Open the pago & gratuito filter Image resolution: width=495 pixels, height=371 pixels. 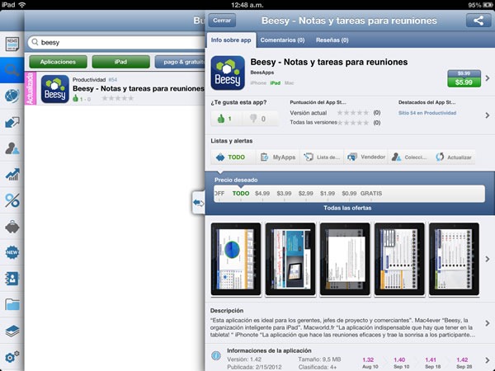pyautogui.click(x=180, y=62)
